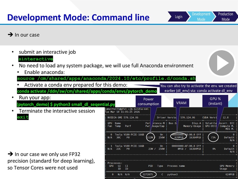238x179 pixels.
Task: Click the GPU % (instant) callout box
Action: pos(215,101)
